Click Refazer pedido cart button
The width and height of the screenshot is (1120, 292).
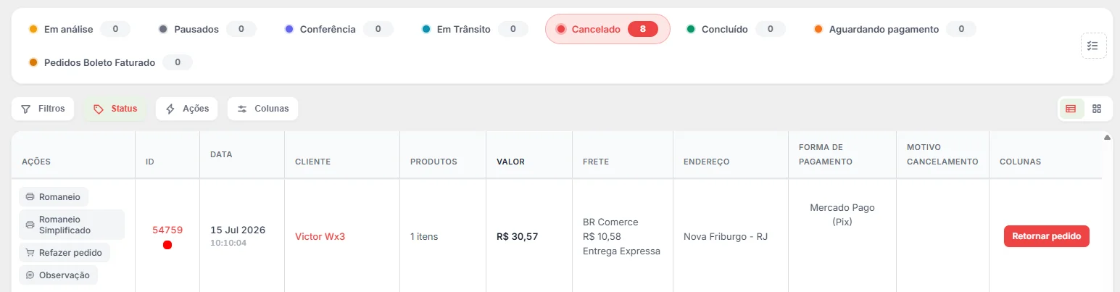65,252
